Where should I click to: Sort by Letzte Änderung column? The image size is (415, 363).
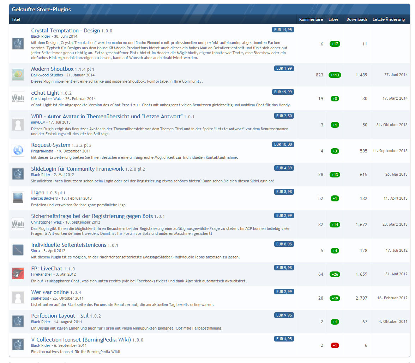(389, 19)
